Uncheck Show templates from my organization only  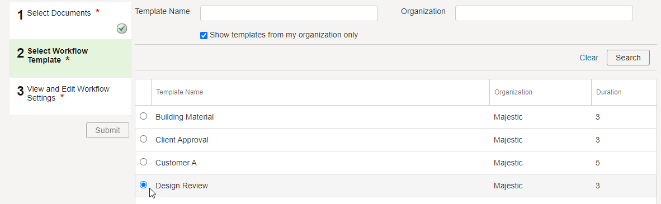point(204,35)
